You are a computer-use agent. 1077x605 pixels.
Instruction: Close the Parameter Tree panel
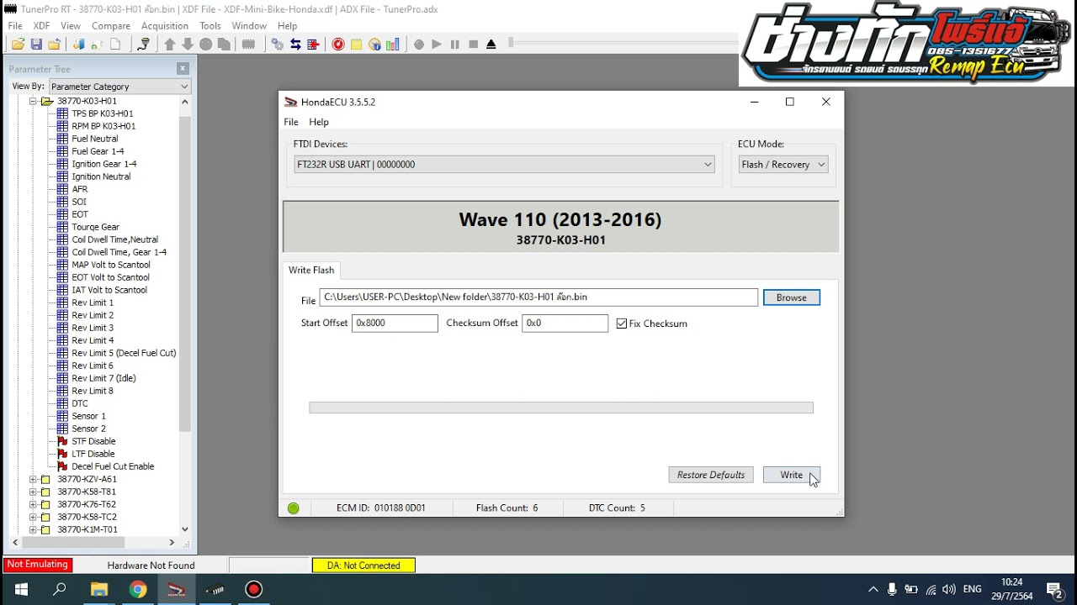(x=183, y=68)
